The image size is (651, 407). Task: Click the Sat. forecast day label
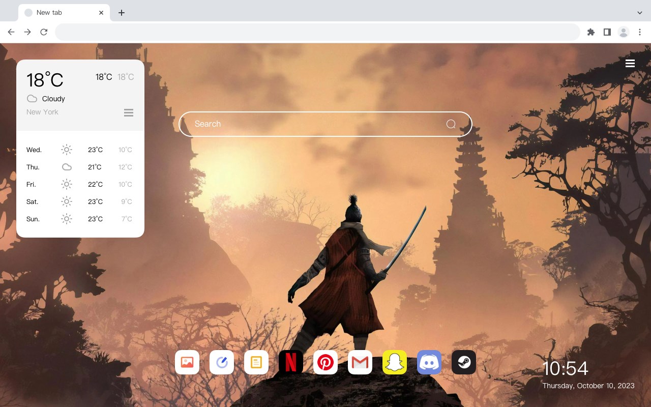coord(33,201)
